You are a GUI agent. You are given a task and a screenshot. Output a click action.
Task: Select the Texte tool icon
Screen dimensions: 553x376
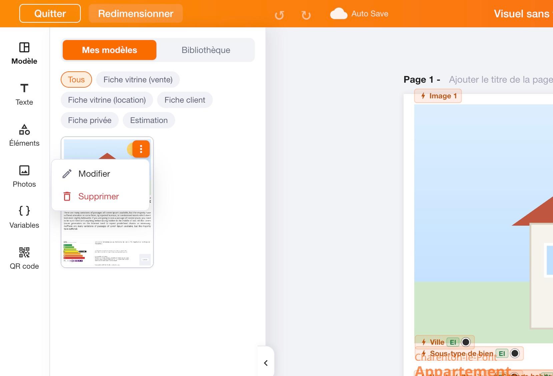(x=24, y=88)
